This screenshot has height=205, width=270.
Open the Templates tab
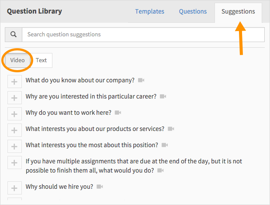150,11
